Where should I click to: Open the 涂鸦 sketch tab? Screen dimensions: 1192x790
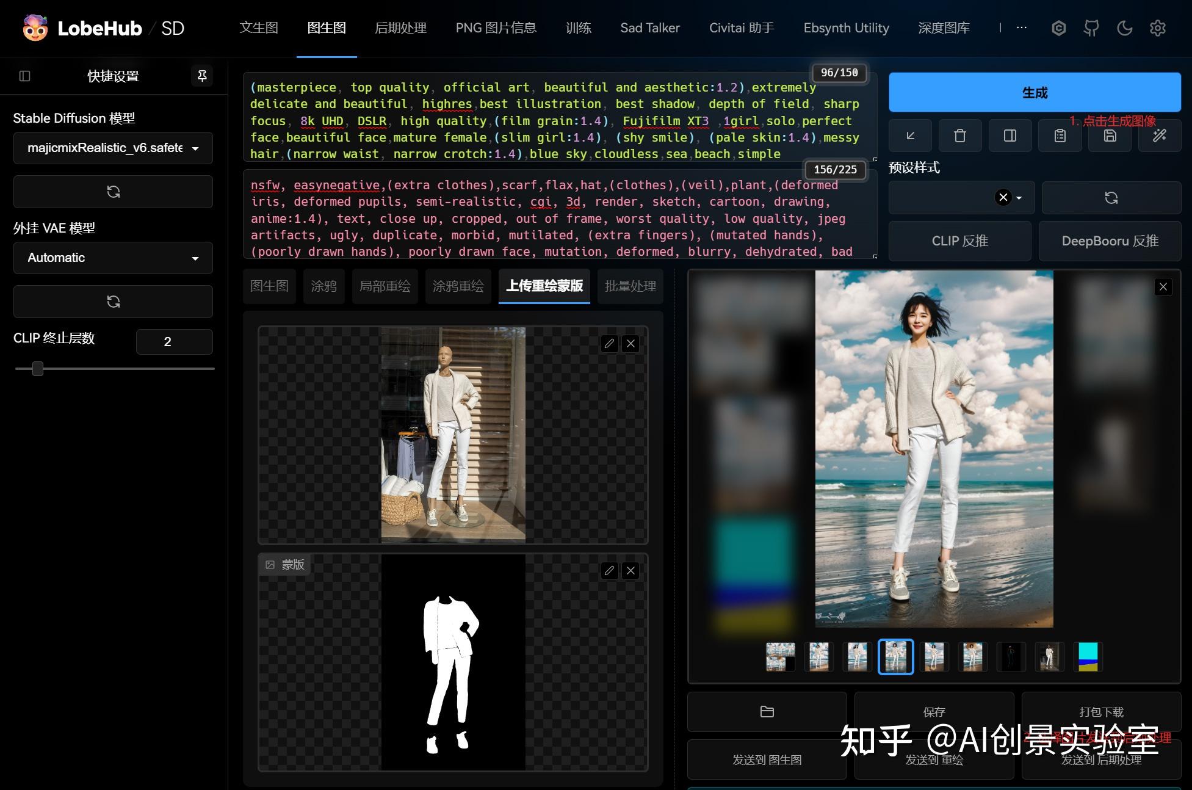point(323,286)
